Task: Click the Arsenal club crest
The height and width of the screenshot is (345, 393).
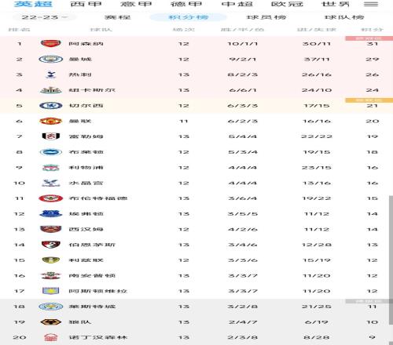Action: coord(51,43)
